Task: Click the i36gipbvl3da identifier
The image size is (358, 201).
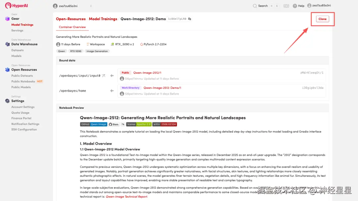Action: click(x=313, y=88)
